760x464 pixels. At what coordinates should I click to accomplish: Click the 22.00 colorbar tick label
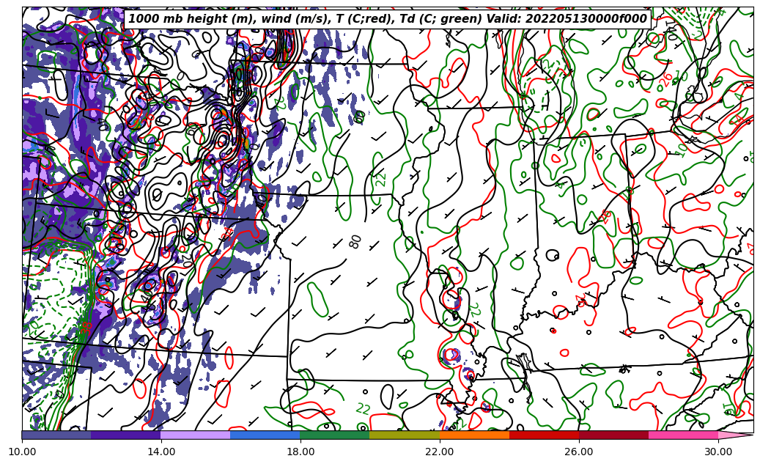(440, 452)
